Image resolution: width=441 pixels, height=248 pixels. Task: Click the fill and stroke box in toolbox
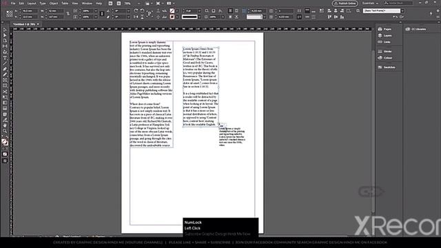point(5,142)
